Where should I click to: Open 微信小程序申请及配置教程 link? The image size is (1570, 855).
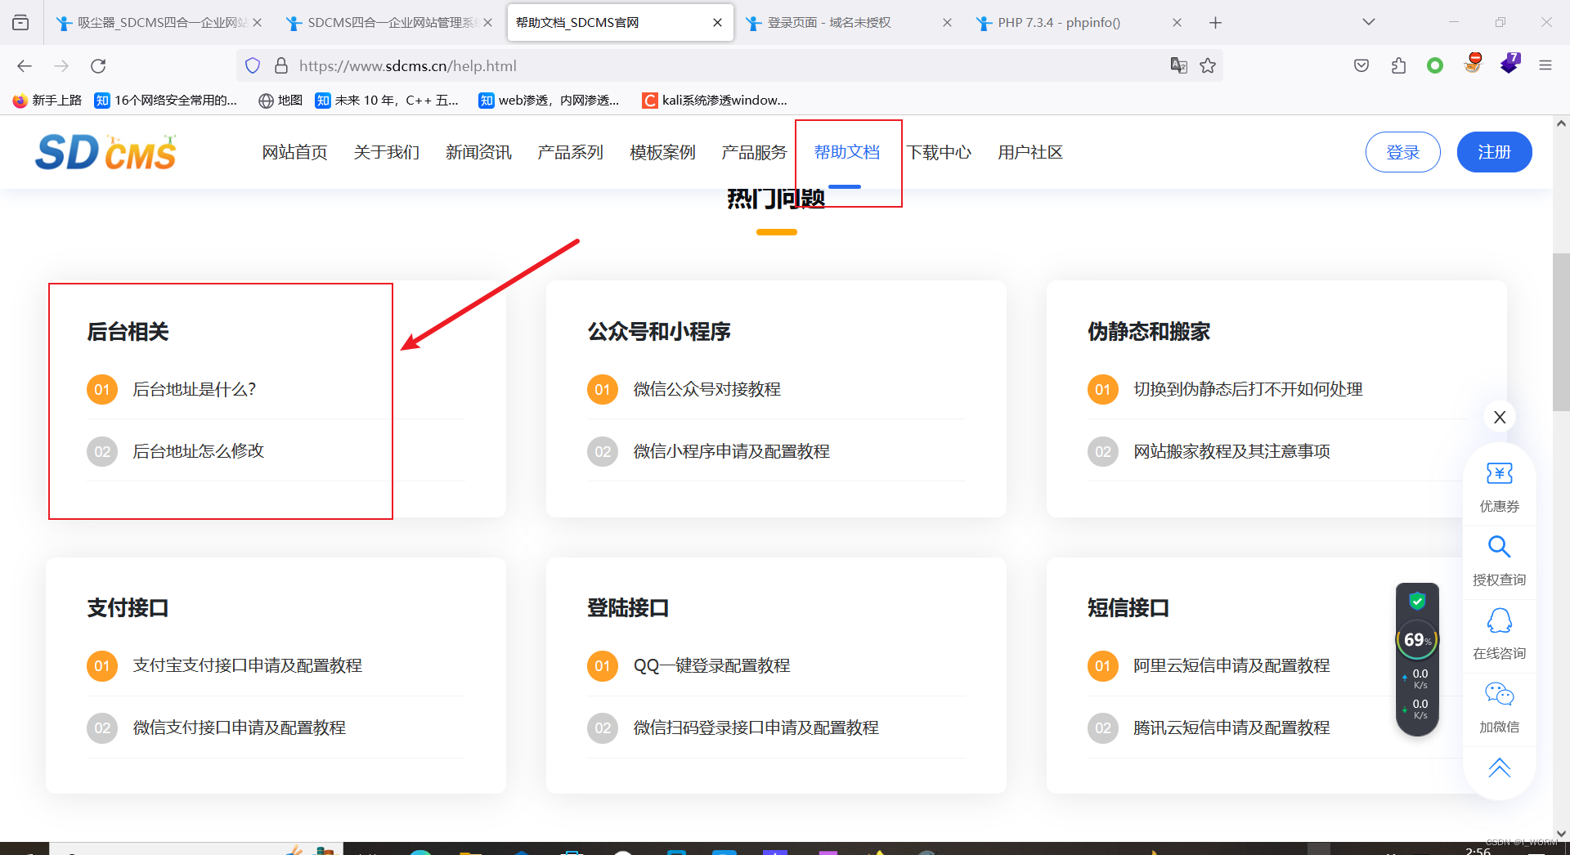(x=731, y=451)
